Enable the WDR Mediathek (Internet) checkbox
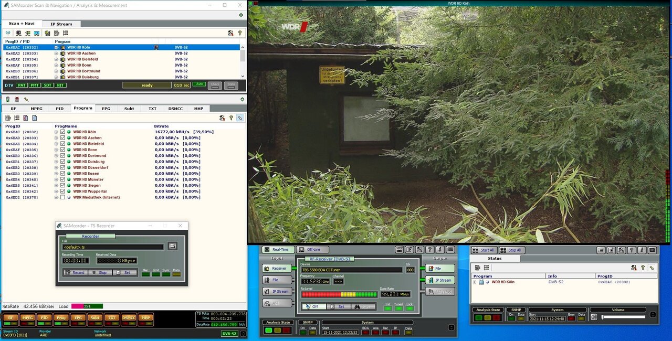Screen dimensions: 672x341 tap(63, 197)
